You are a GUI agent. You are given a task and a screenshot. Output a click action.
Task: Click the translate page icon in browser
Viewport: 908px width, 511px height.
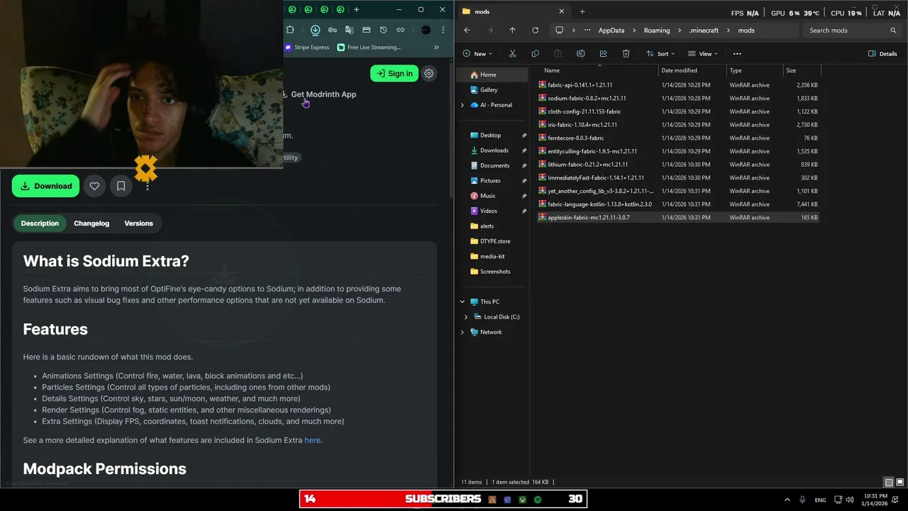pyautogui.click(x=349, y=30)
